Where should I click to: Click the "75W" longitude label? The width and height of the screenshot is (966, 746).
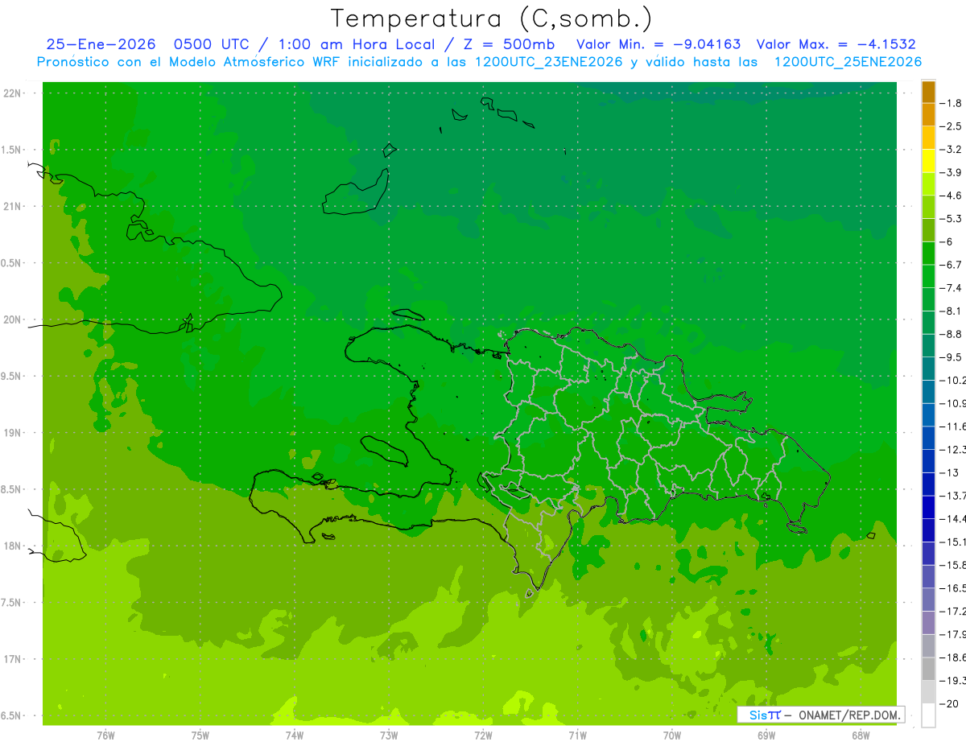(x=200, y=736)
